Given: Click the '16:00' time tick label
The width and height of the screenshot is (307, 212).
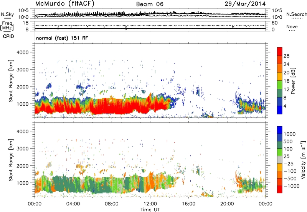Looking at the screenshot, I should 188,204.
